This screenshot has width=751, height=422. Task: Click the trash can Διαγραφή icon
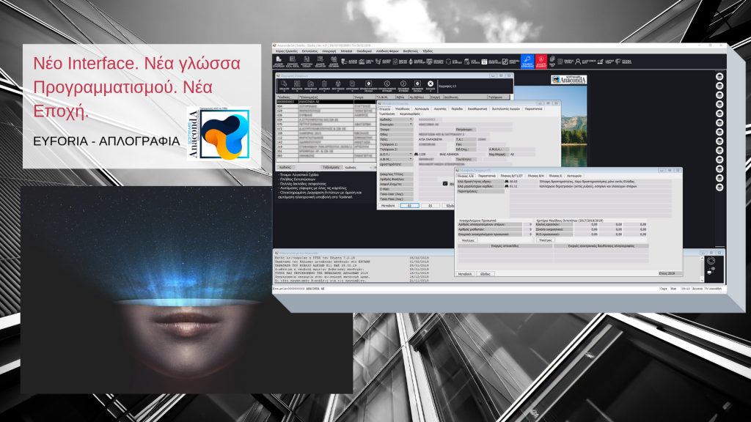(324, 85)
